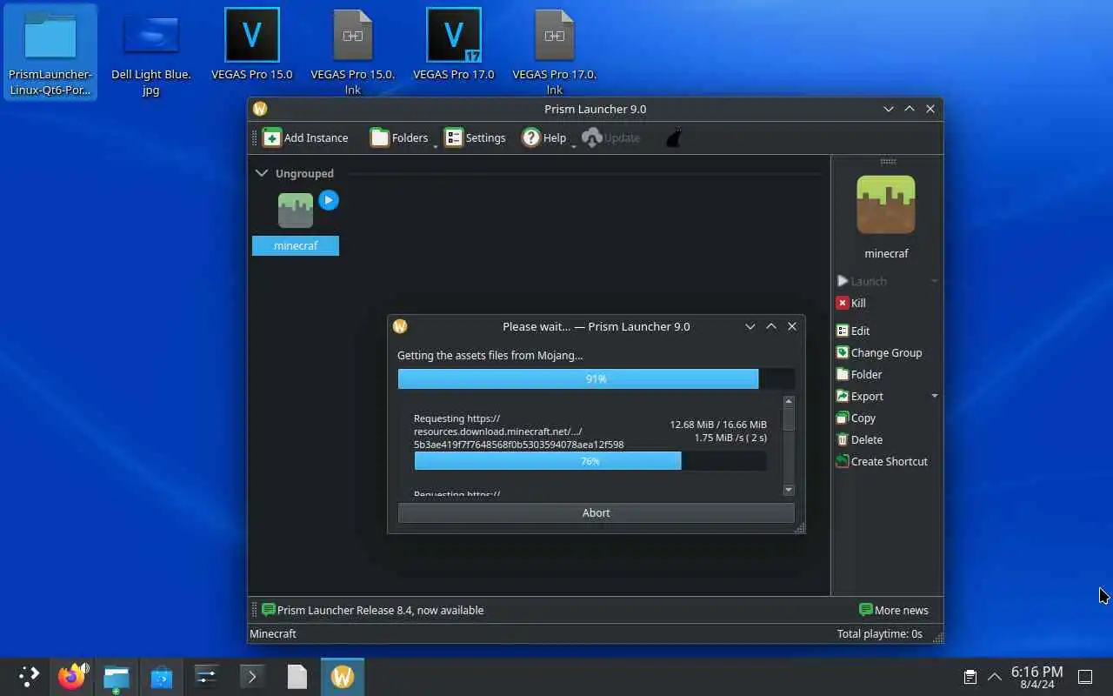Click the minecraf instance label

coord(296,245)
